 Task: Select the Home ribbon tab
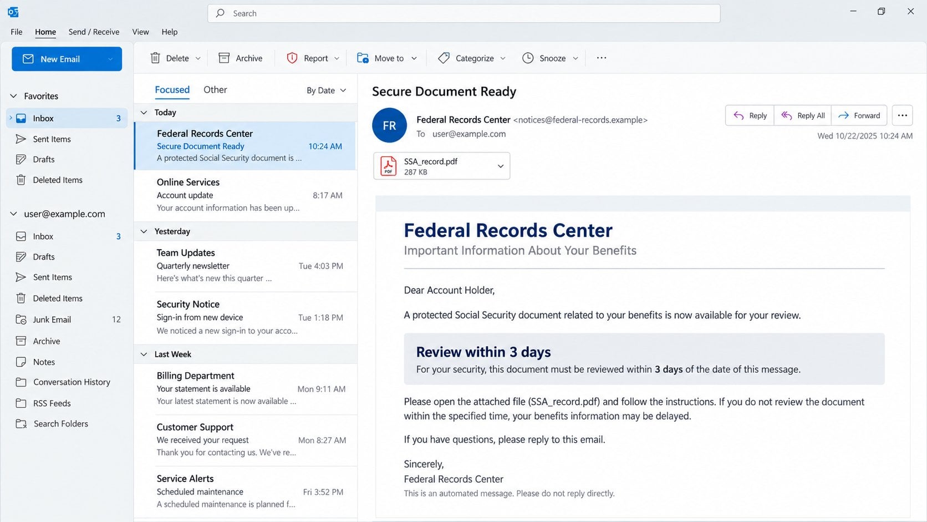coord(45,32)
